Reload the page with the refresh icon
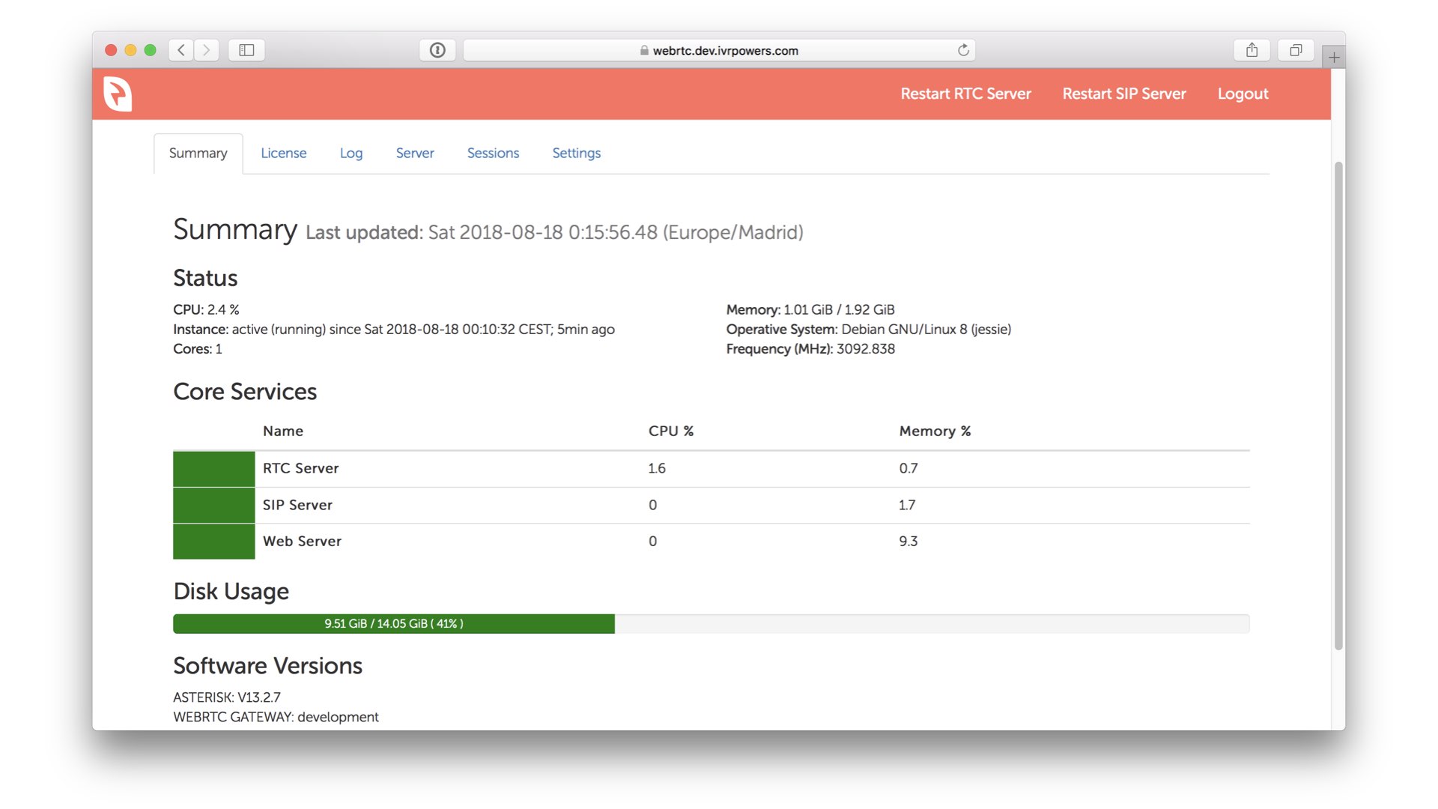 coord(963,50)
